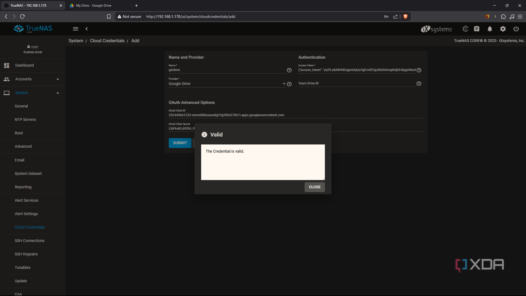Click the power icon in header

pyautogui.click(x=516, y=29)
